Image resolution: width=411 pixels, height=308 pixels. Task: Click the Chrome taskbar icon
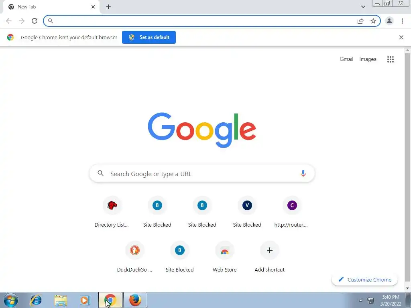110,300
